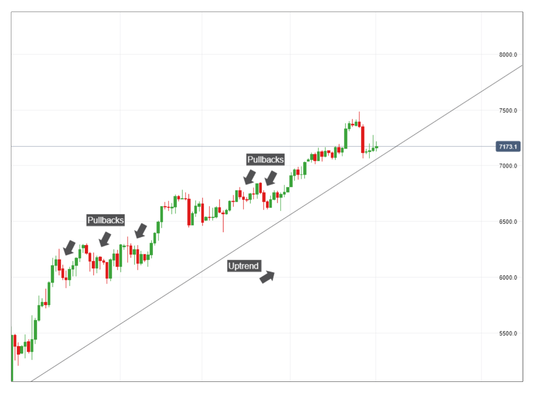
Task: Click the 7000.0 price axis label
Action: point(508,166)
